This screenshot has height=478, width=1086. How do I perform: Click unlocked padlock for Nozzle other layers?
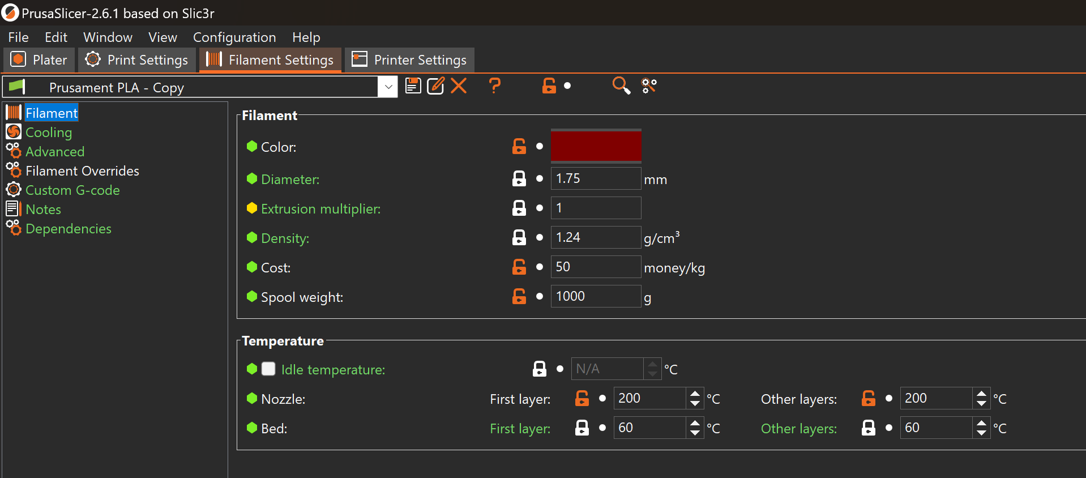point(869,399)
